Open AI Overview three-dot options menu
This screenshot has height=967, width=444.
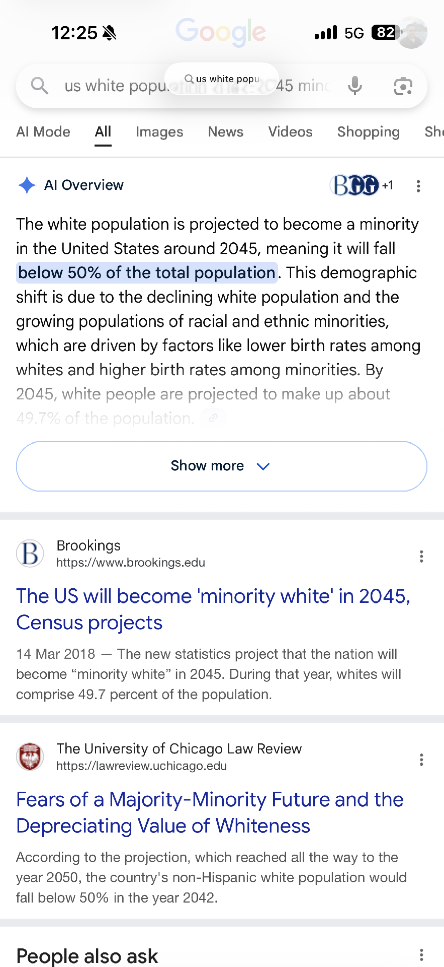coord(418,186)
